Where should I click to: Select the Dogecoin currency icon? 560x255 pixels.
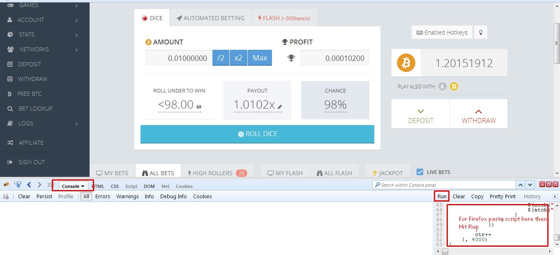[453, 86]
